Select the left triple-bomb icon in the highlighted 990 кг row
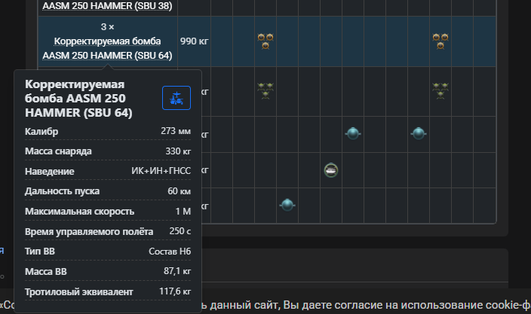The image size is (531, 314). click(265, 41)
